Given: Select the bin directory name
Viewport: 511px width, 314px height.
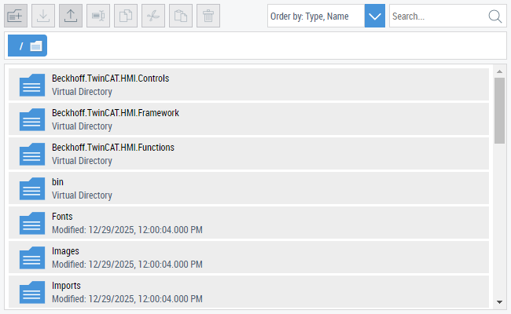Looking at the screenshot, I should [x=57, y=182].
